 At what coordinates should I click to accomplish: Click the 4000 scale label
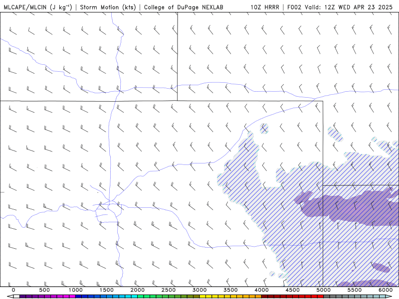pos(261,290)
